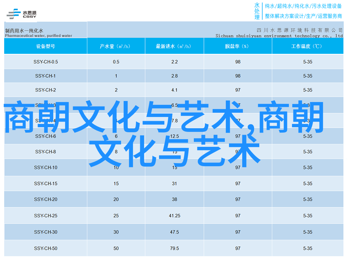The height and width of the screenshot is (260, 348).
Task: Select the SSY-CH-8 model cell
Action: click(x=46, y=152)
